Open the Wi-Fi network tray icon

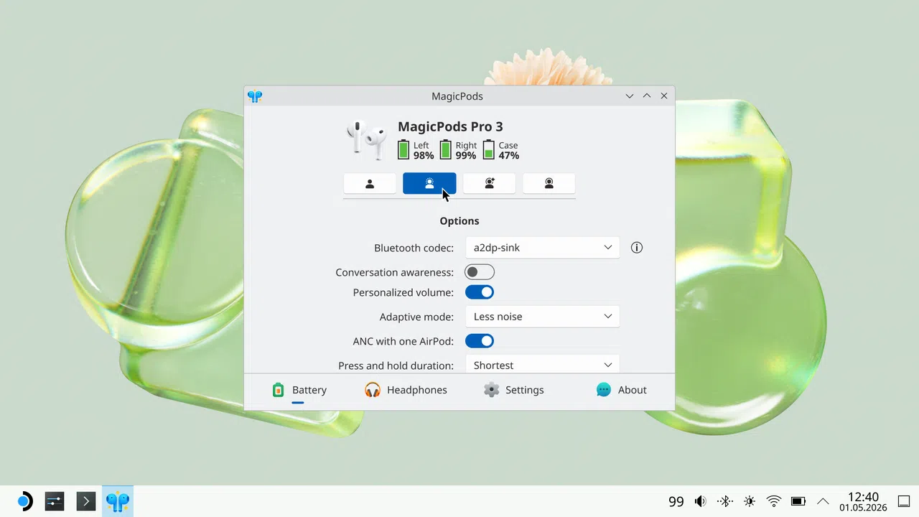[774, 501]
